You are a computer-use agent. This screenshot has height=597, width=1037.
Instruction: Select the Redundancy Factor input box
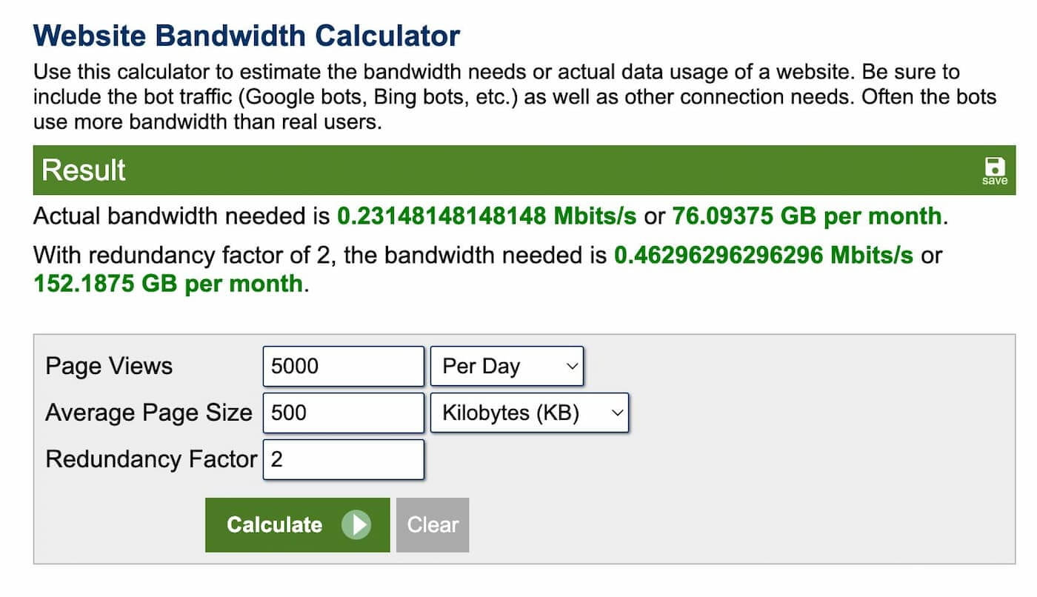pyautogui.click(x=344, y=459)
